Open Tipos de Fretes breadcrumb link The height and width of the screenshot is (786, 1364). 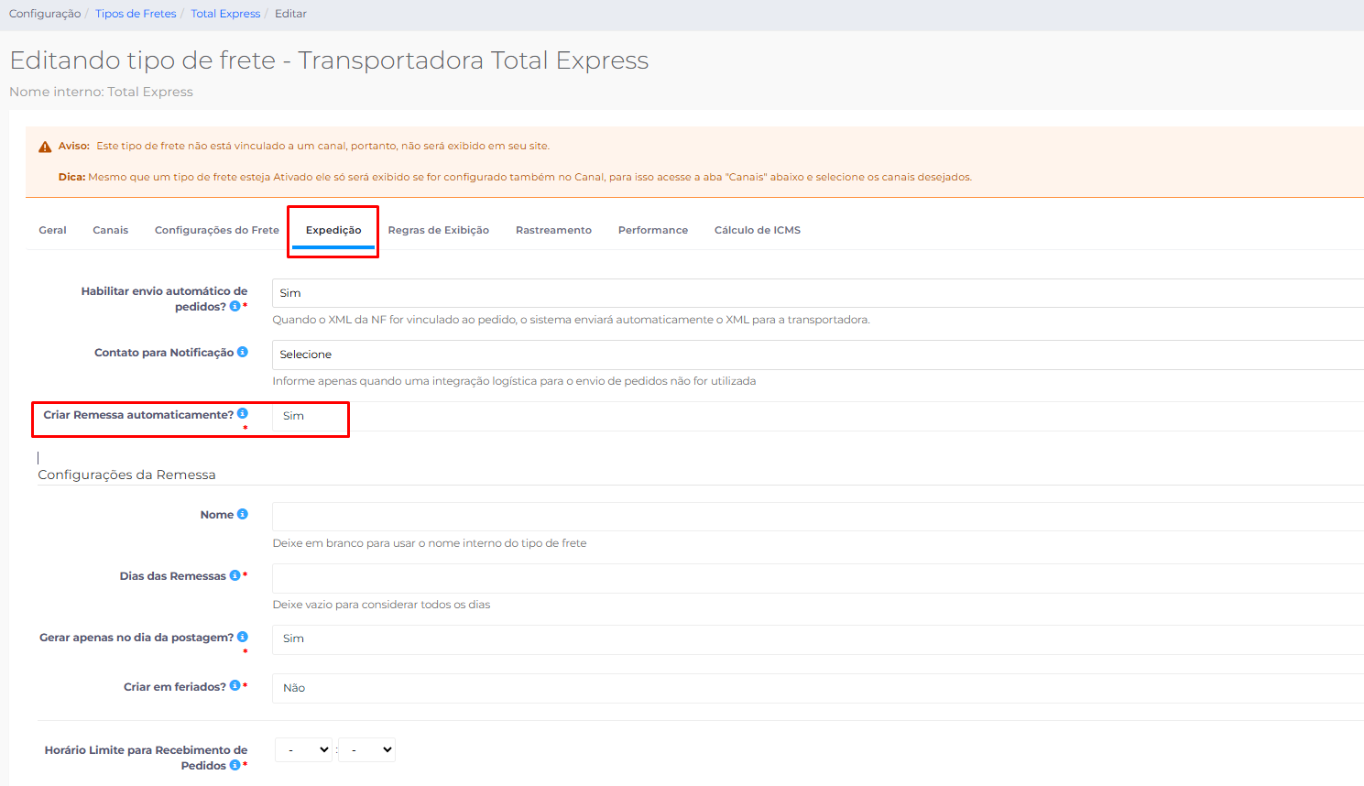(136, 14)
